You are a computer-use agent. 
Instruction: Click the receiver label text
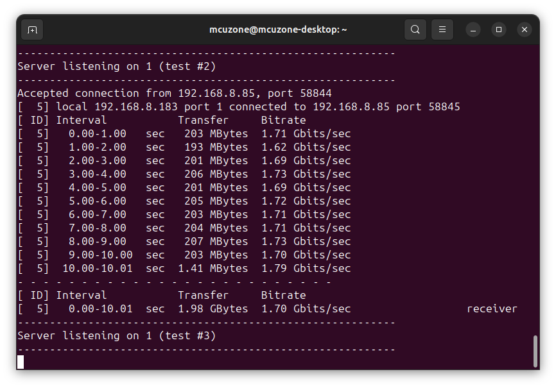(492, 308)
